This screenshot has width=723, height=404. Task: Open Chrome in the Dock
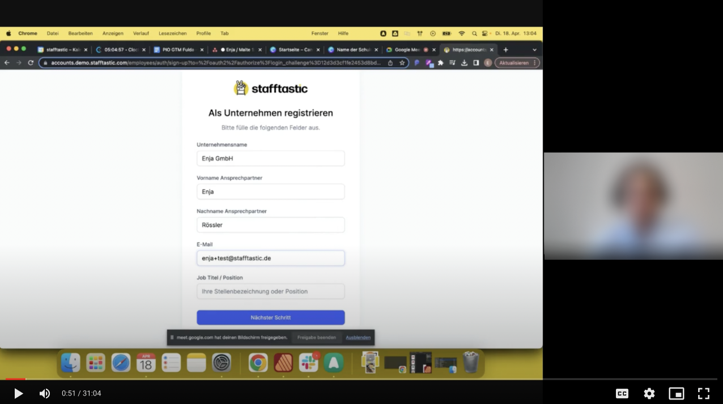tap(258, 363)
